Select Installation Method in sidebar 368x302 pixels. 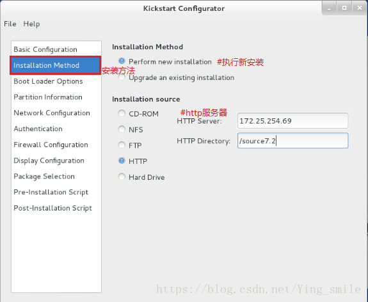coord(56,65)
